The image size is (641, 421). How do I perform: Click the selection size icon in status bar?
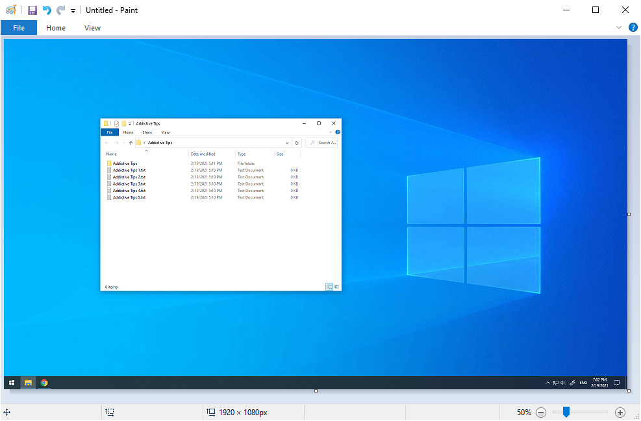[110, 412]
